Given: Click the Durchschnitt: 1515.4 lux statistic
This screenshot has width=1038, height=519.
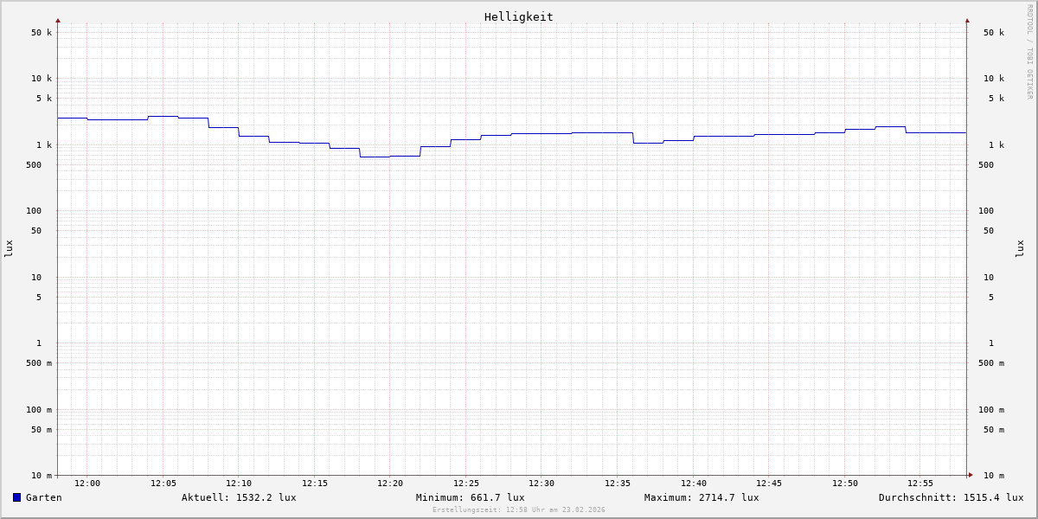Looking at the screenshot, I should pyautogui.click(x=951, y=497).
